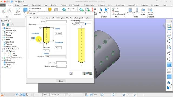173x97 pixels.
Task: Click the plain wireframe cube icon
Action: [169, 71]
